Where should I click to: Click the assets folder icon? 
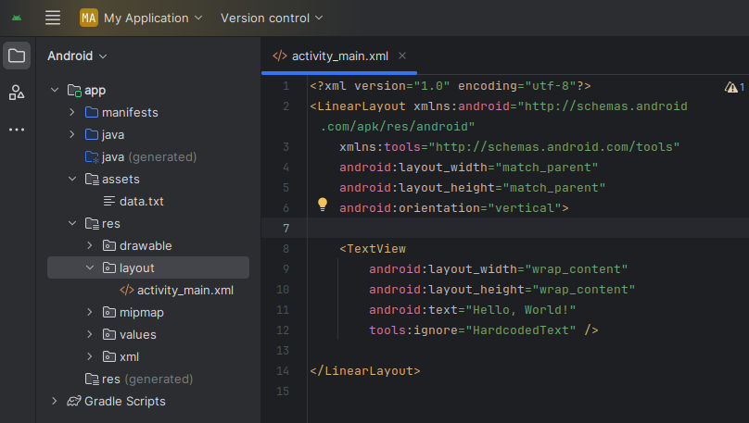click(92, 180)
